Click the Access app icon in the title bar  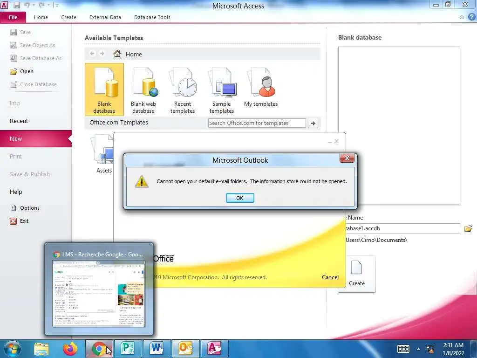[x=4, y=5]
